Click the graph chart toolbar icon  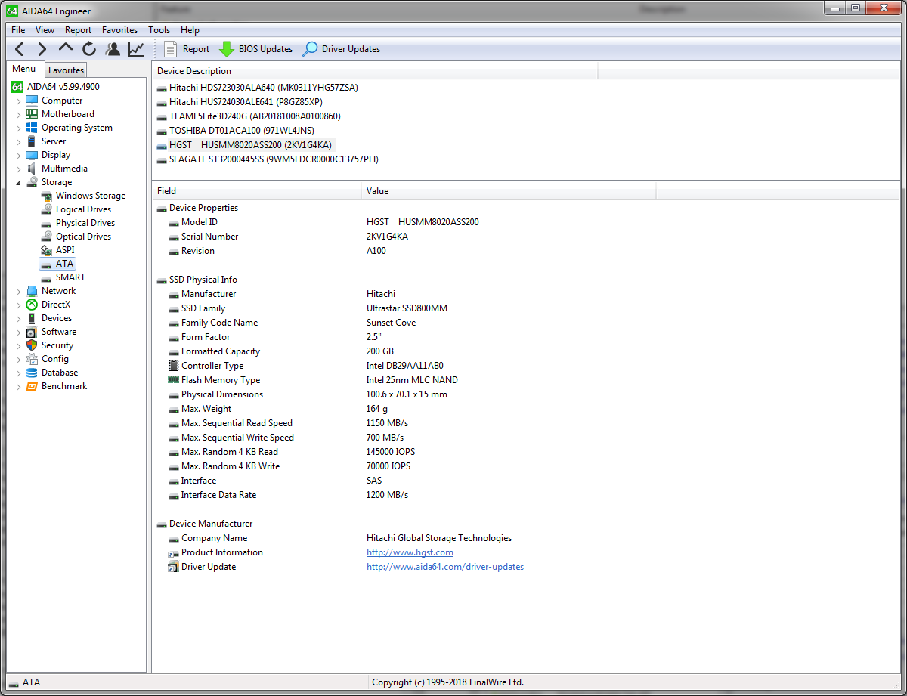coord(136,49)
